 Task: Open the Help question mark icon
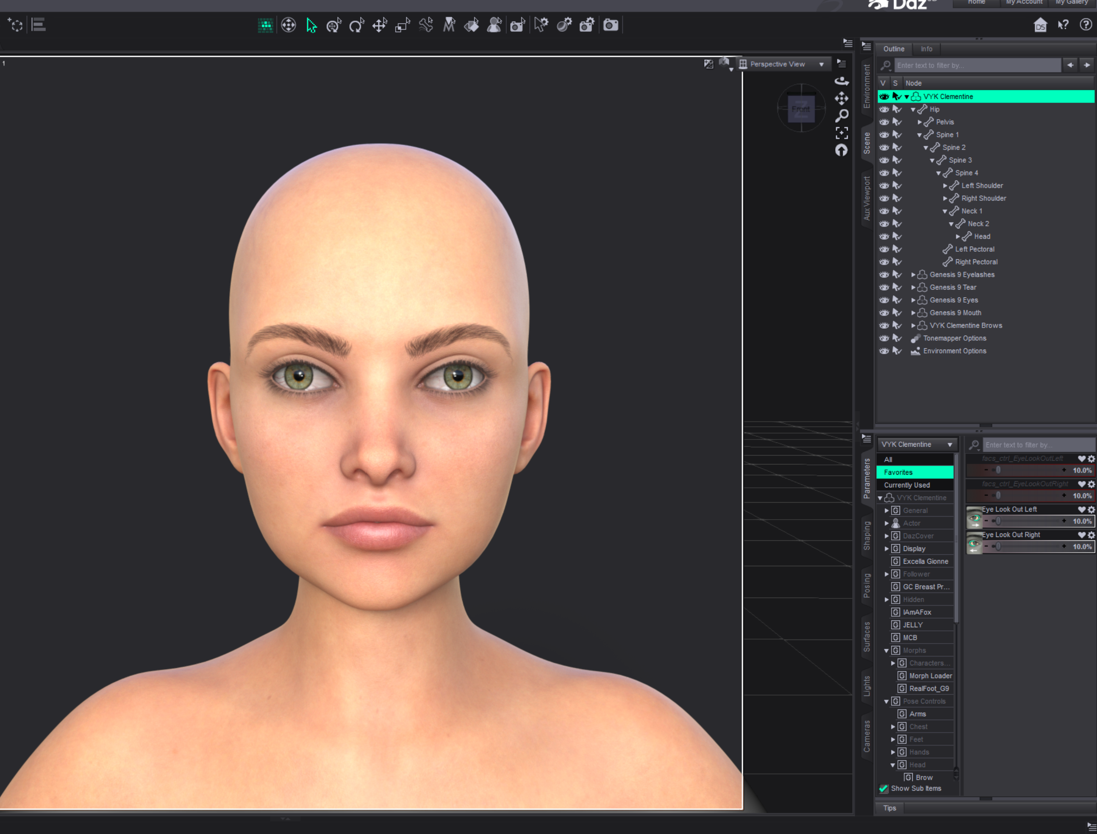(x=1086, y=25)
